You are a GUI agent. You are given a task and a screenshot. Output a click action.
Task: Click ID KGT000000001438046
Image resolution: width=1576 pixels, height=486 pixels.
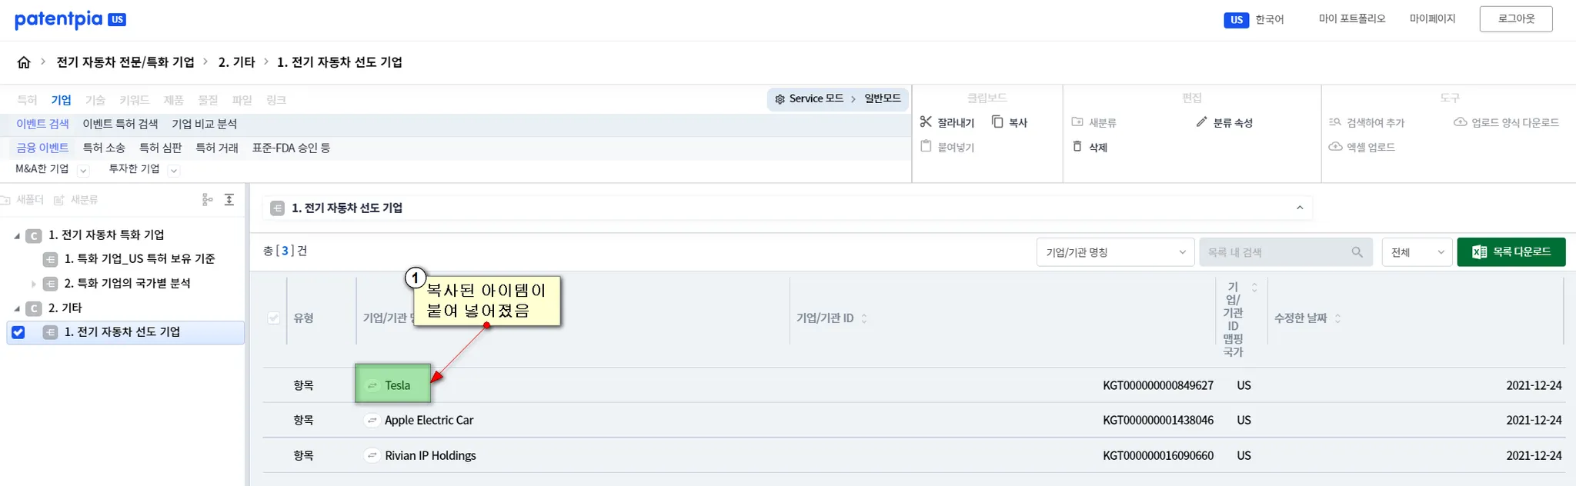tap(1158, 421)
